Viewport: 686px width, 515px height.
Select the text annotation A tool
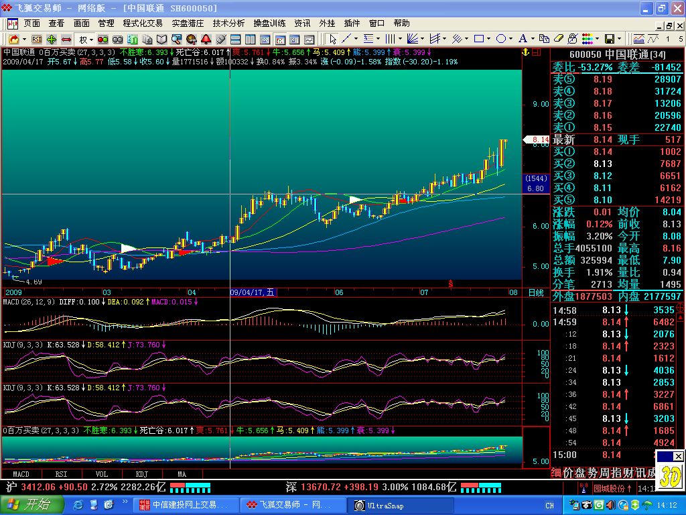523,39
